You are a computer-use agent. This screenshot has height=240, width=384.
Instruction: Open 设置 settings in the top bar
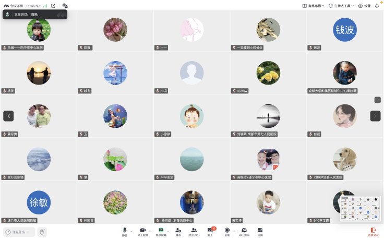click(364, 6)
